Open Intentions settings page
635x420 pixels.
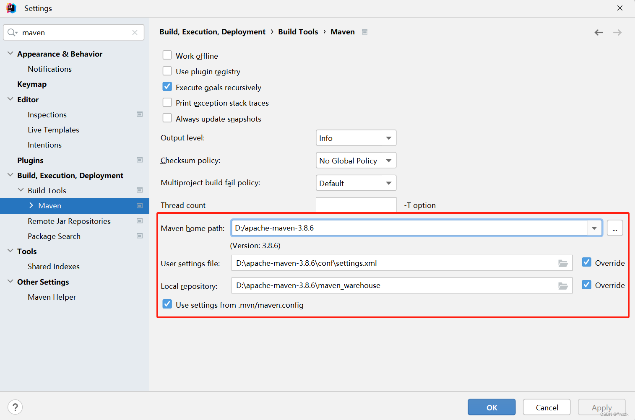click(x=44, y=145)
